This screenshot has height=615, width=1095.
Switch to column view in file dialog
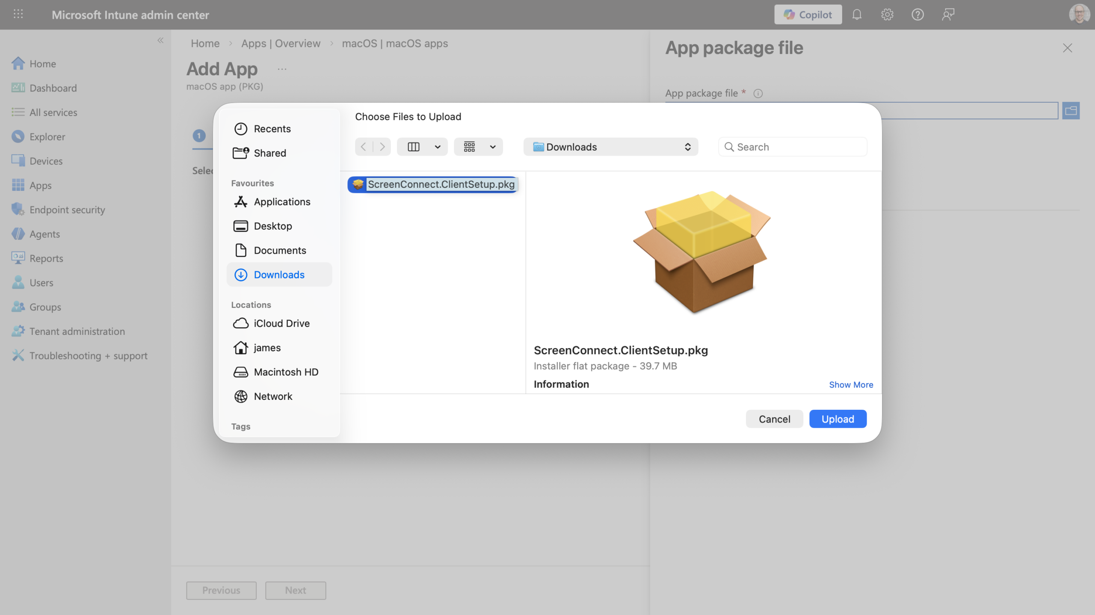tap(414, 147)
